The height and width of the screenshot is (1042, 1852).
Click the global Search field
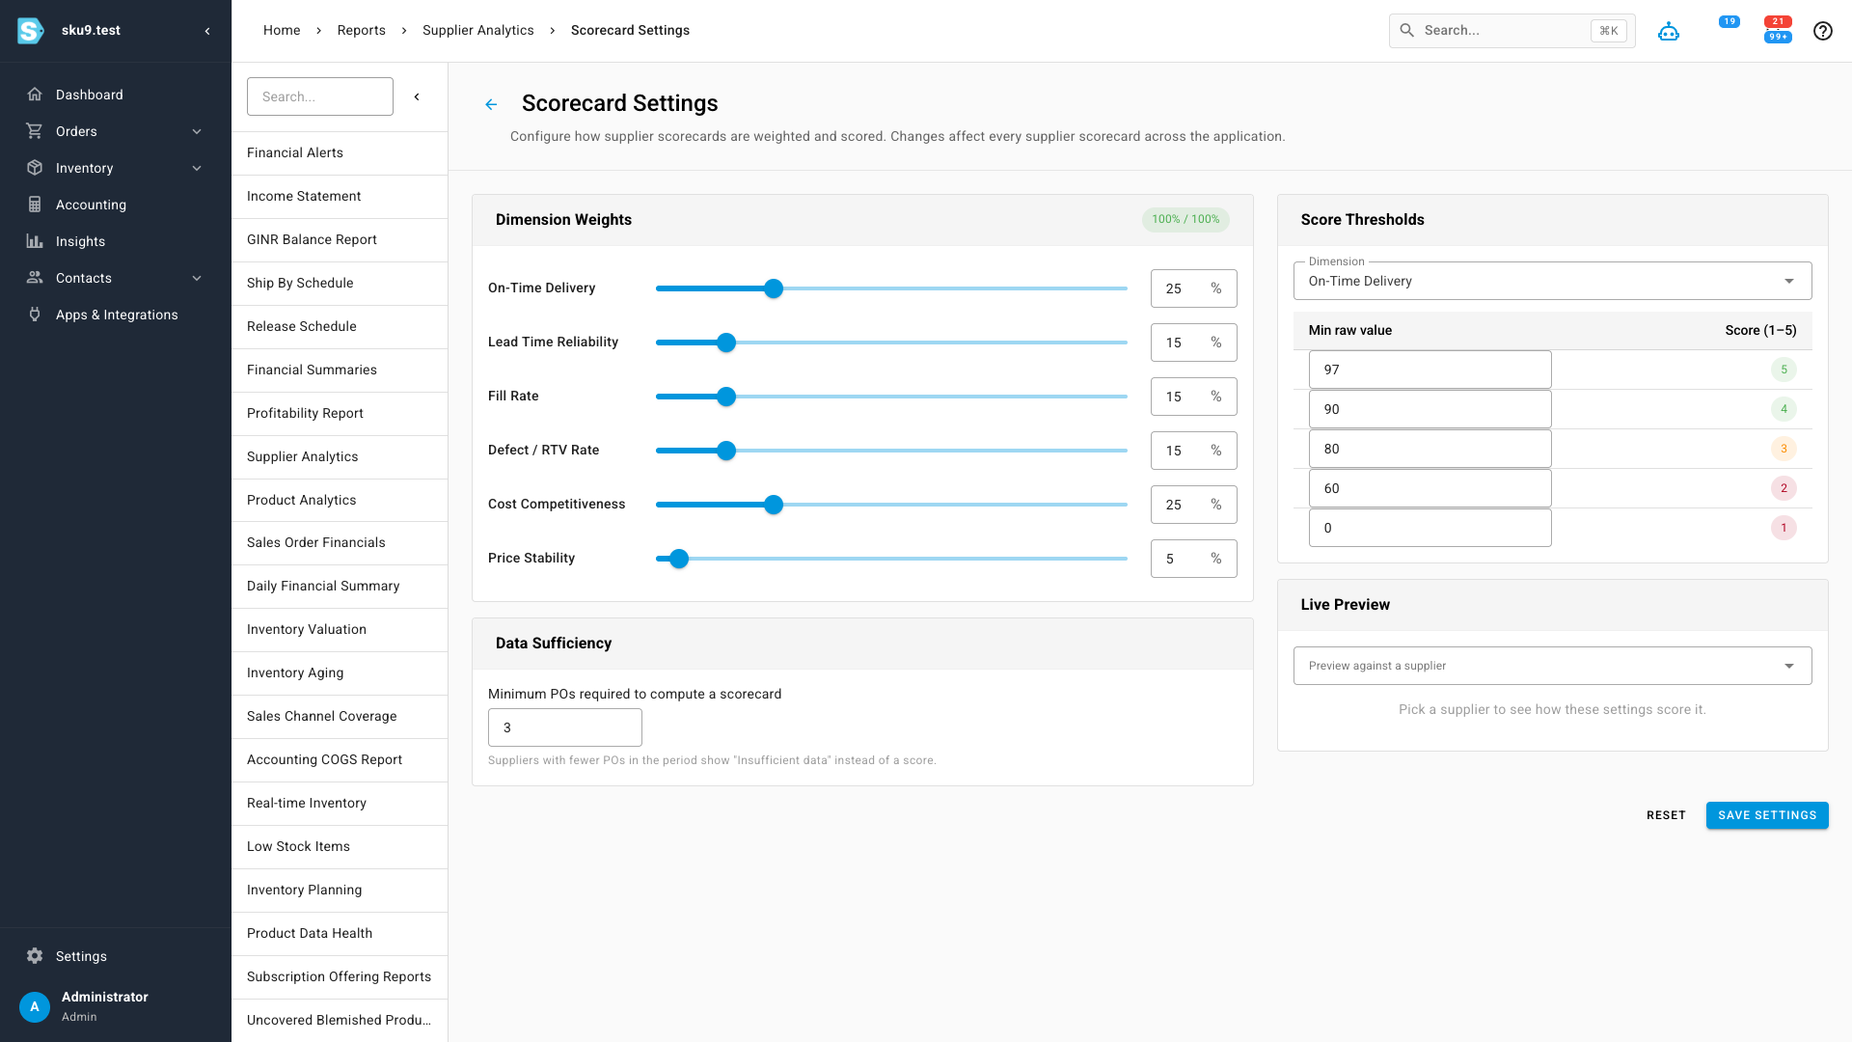tap(1512, 31)
